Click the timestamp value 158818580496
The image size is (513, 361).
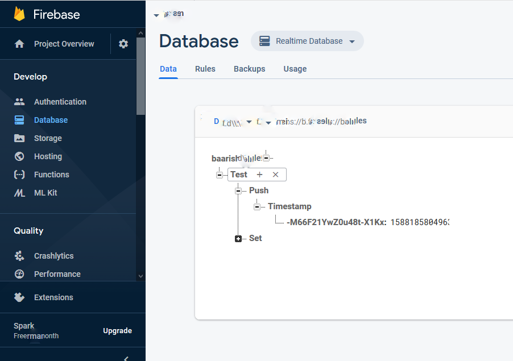click(420, 222)
